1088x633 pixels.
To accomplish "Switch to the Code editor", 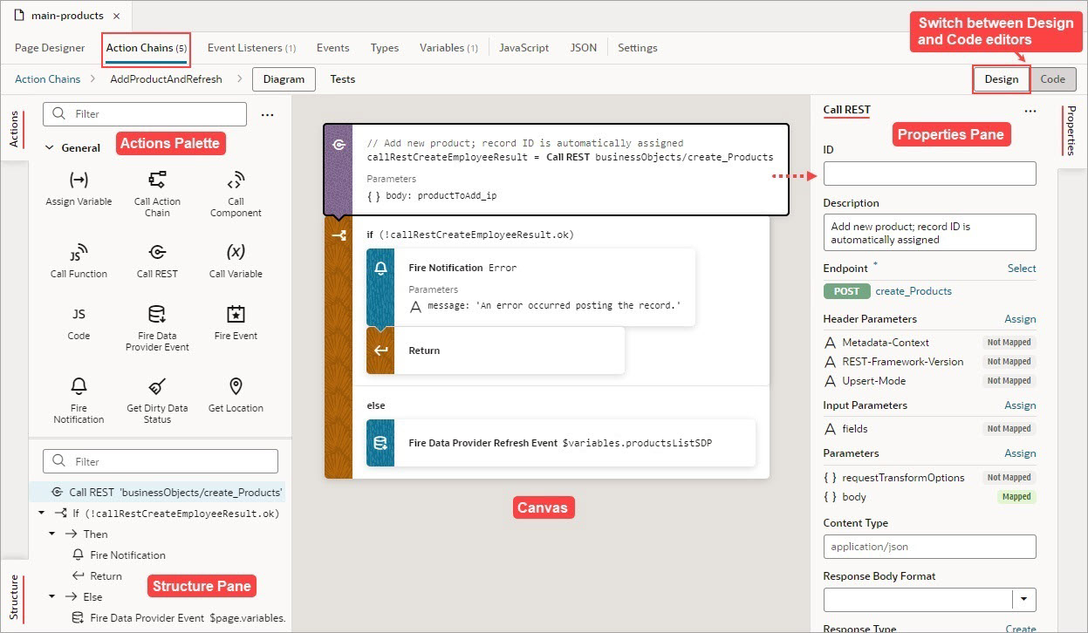I will (x=1053, y=78).
